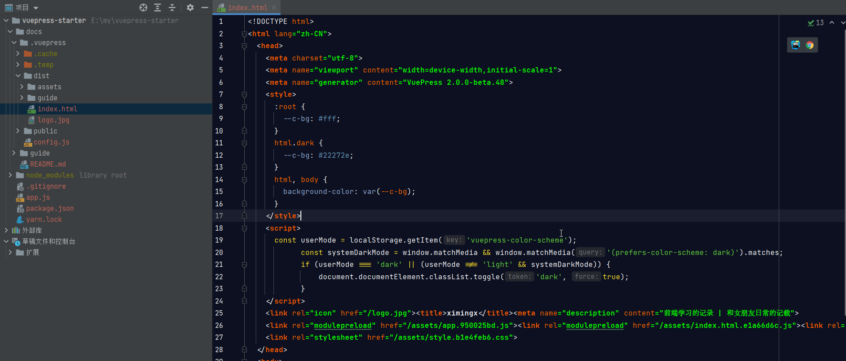Fold the :root rule on line 8
The height and width of the screenshot is (361, 846).
pos(244,106)
